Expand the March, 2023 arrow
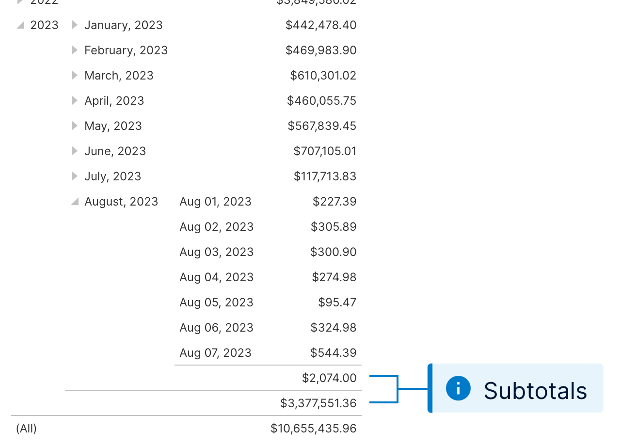Image resolution: width=621 pixels, height=447 pixels. [x=74, y=75]
